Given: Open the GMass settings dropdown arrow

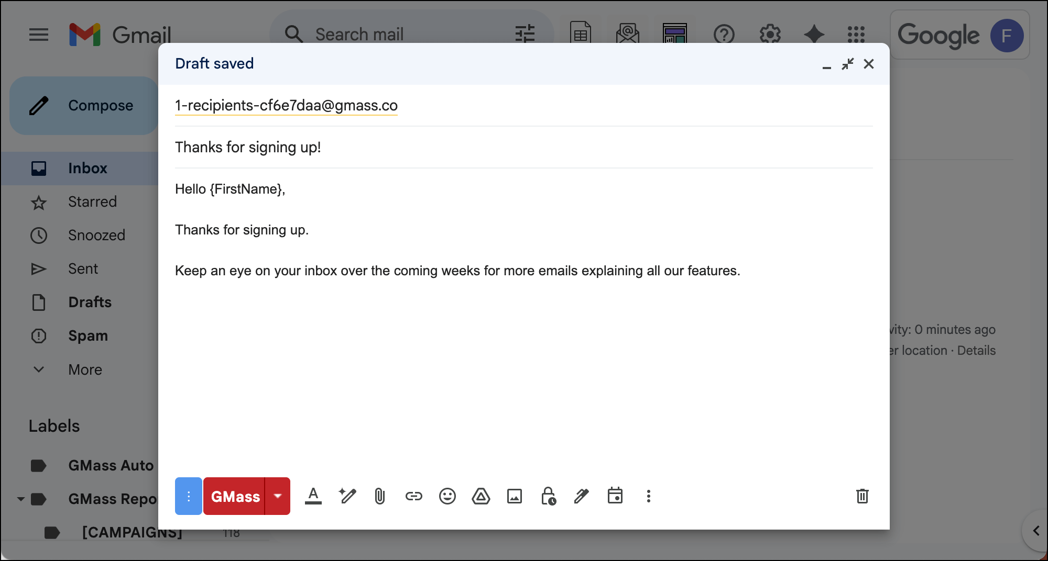Looking at the screenshot, I should tap(278, 496).
